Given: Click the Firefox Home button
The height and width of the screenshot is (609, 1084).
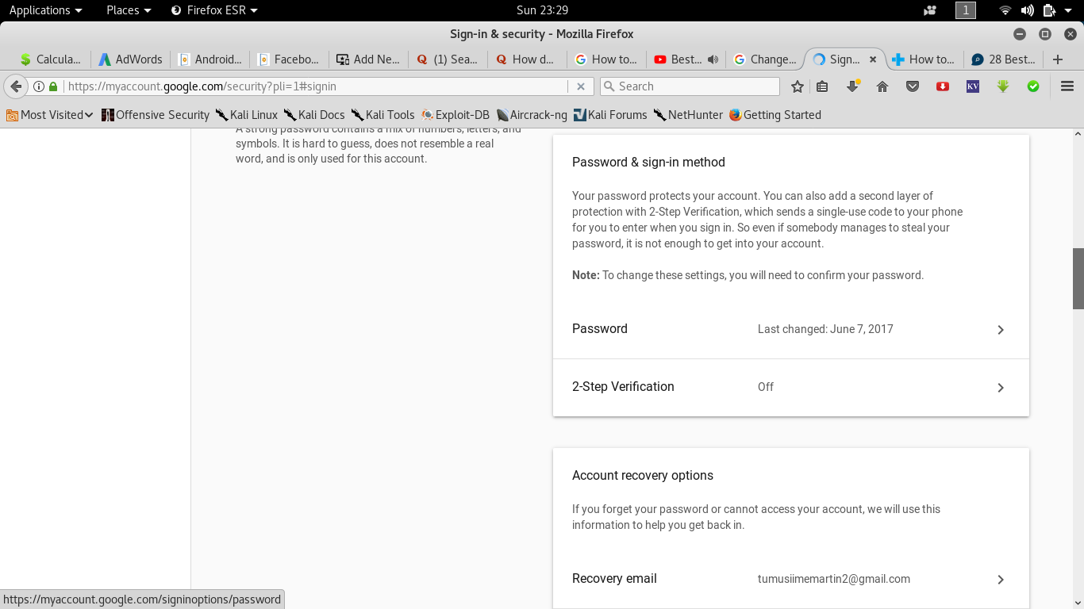Looking at the screenshot, I should [882, 86].
